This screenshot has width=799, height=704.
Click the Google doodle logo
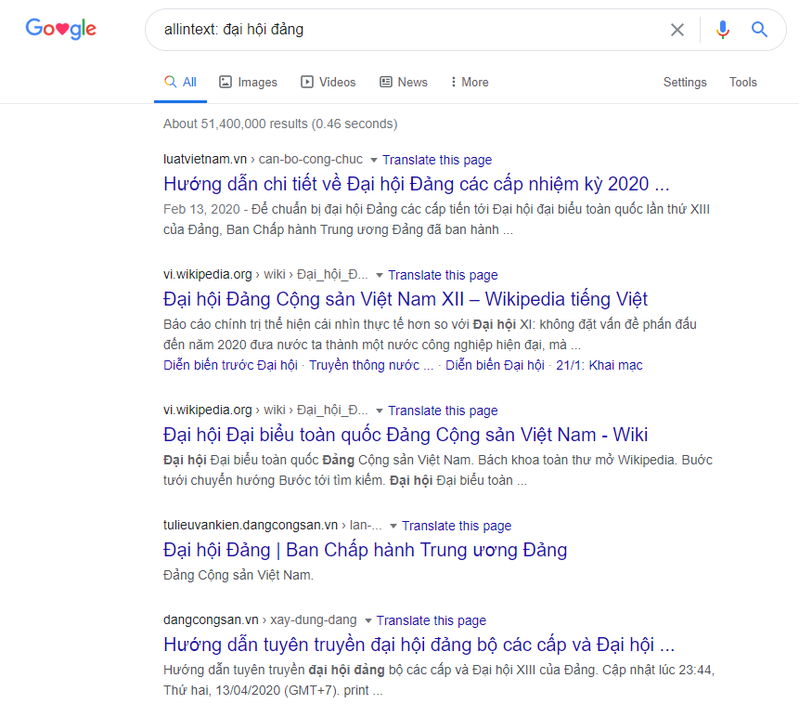point(59,29)
